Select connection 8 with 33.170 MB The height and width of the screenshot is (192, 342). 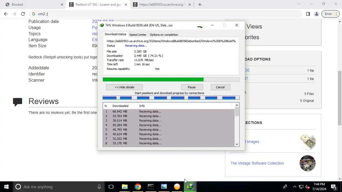tap(169, 143)
